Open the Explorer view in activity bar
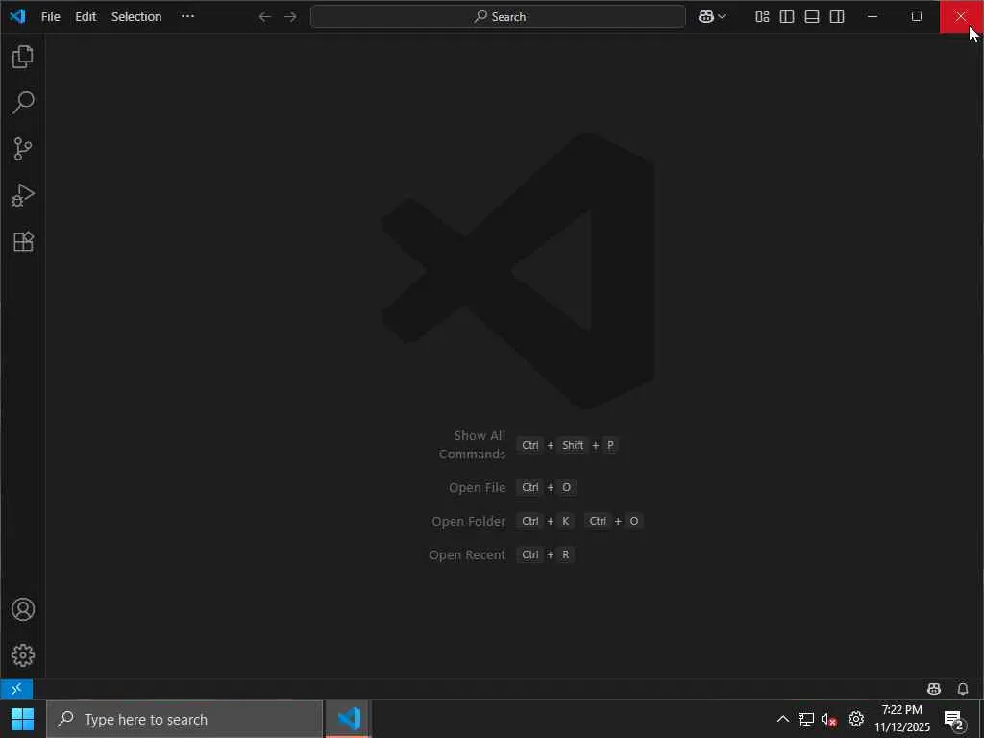984x738 pixels. tap(23, 57)
